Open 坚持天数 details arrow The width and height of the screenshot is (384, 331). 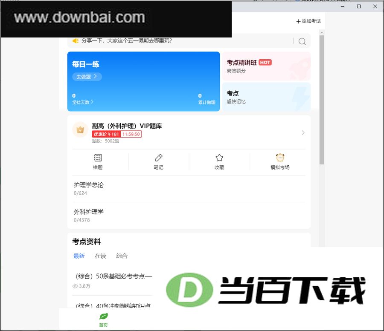coord(92,102)
